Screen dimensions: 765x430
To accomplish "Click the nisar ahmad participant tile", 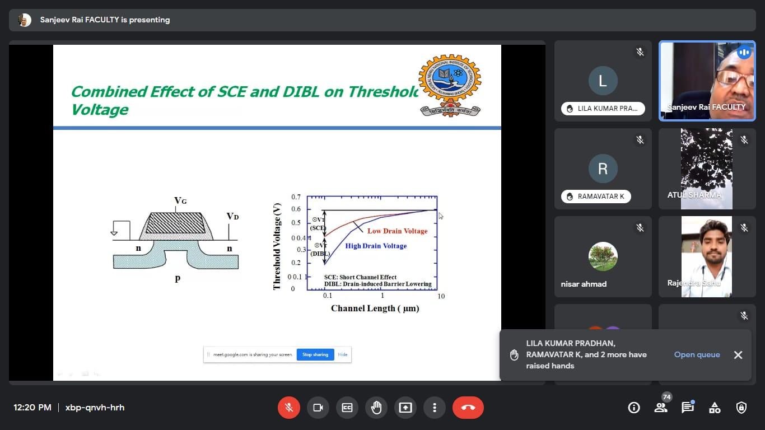I will (603, 256).
